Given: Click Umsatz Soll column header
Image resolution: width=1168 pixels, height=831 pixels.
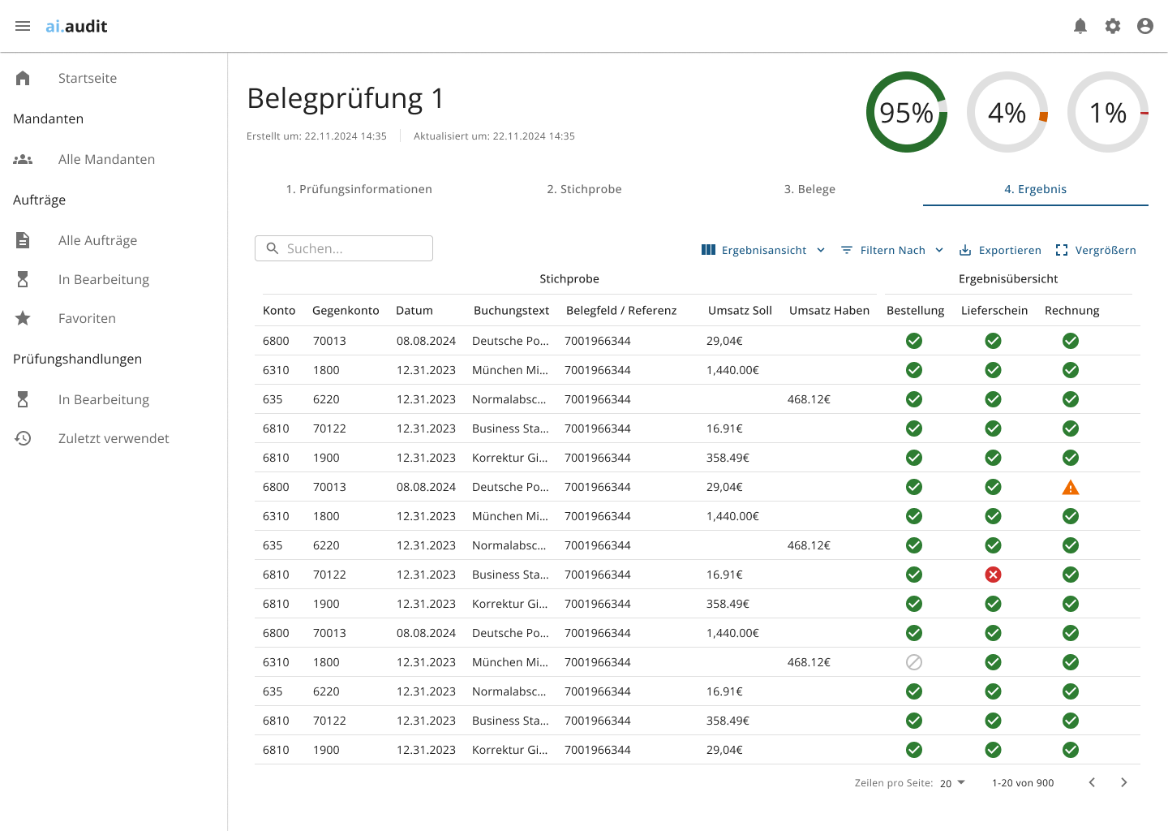Looking at the screenshot, I should click(740, 310).
